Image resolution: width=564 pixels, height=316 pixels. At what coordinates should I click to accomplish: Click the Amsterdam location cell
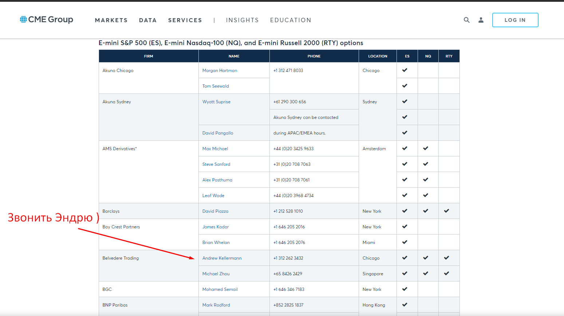tap(378, 172)
